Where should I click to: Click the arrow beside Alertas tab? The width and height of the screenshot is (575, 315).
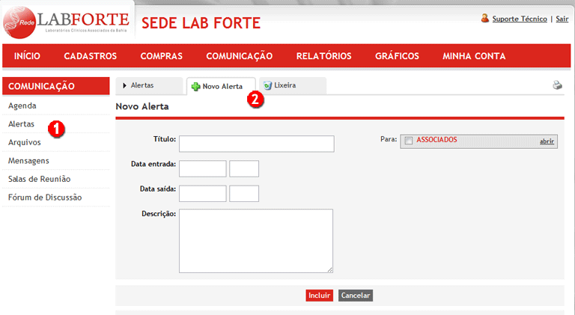(x=124, y=86)
